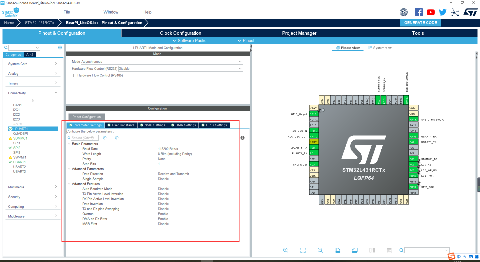Click the parameter search input field
Viewport: 480px width, 262px height.
coord(85,138)
